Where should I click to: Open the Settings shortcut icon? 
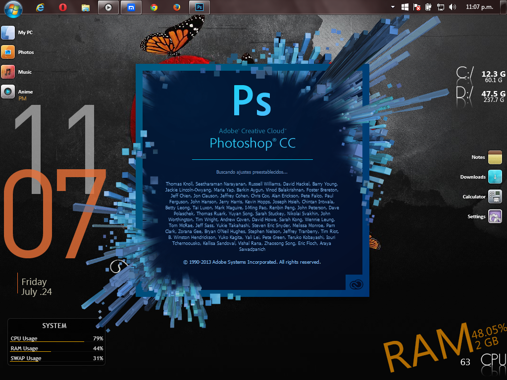495,217
